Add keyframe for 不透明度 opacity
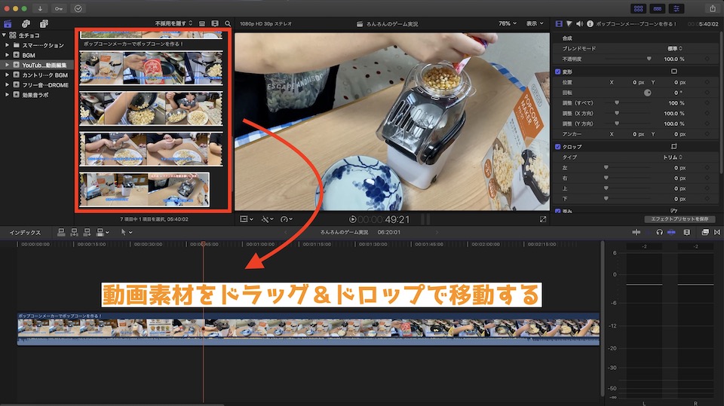The height and width of the screenshot is (406, 724). pyautogui.click(x=707, y=59)
